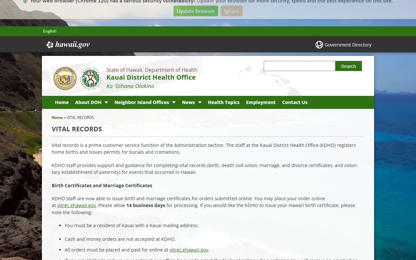Click VITAL RECORDS breadcrumb text

[80, 118]
